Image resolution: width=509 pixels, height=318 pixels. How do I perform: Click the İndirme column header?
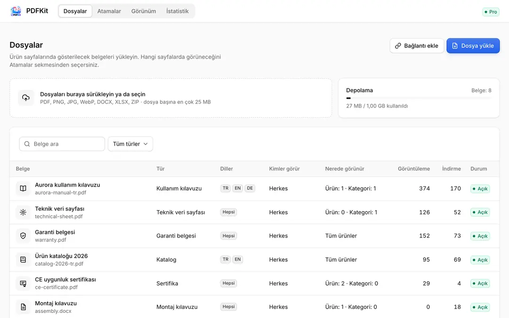click(452, 169)
